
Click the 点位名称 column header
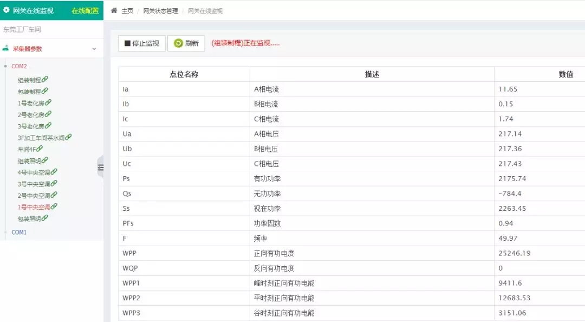point(184,74)
